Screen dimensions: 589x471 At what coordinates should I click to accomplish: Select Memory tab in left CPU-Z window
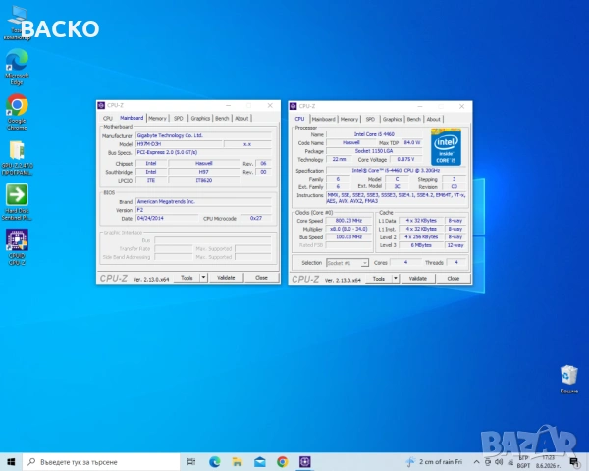tap(157, 119)
